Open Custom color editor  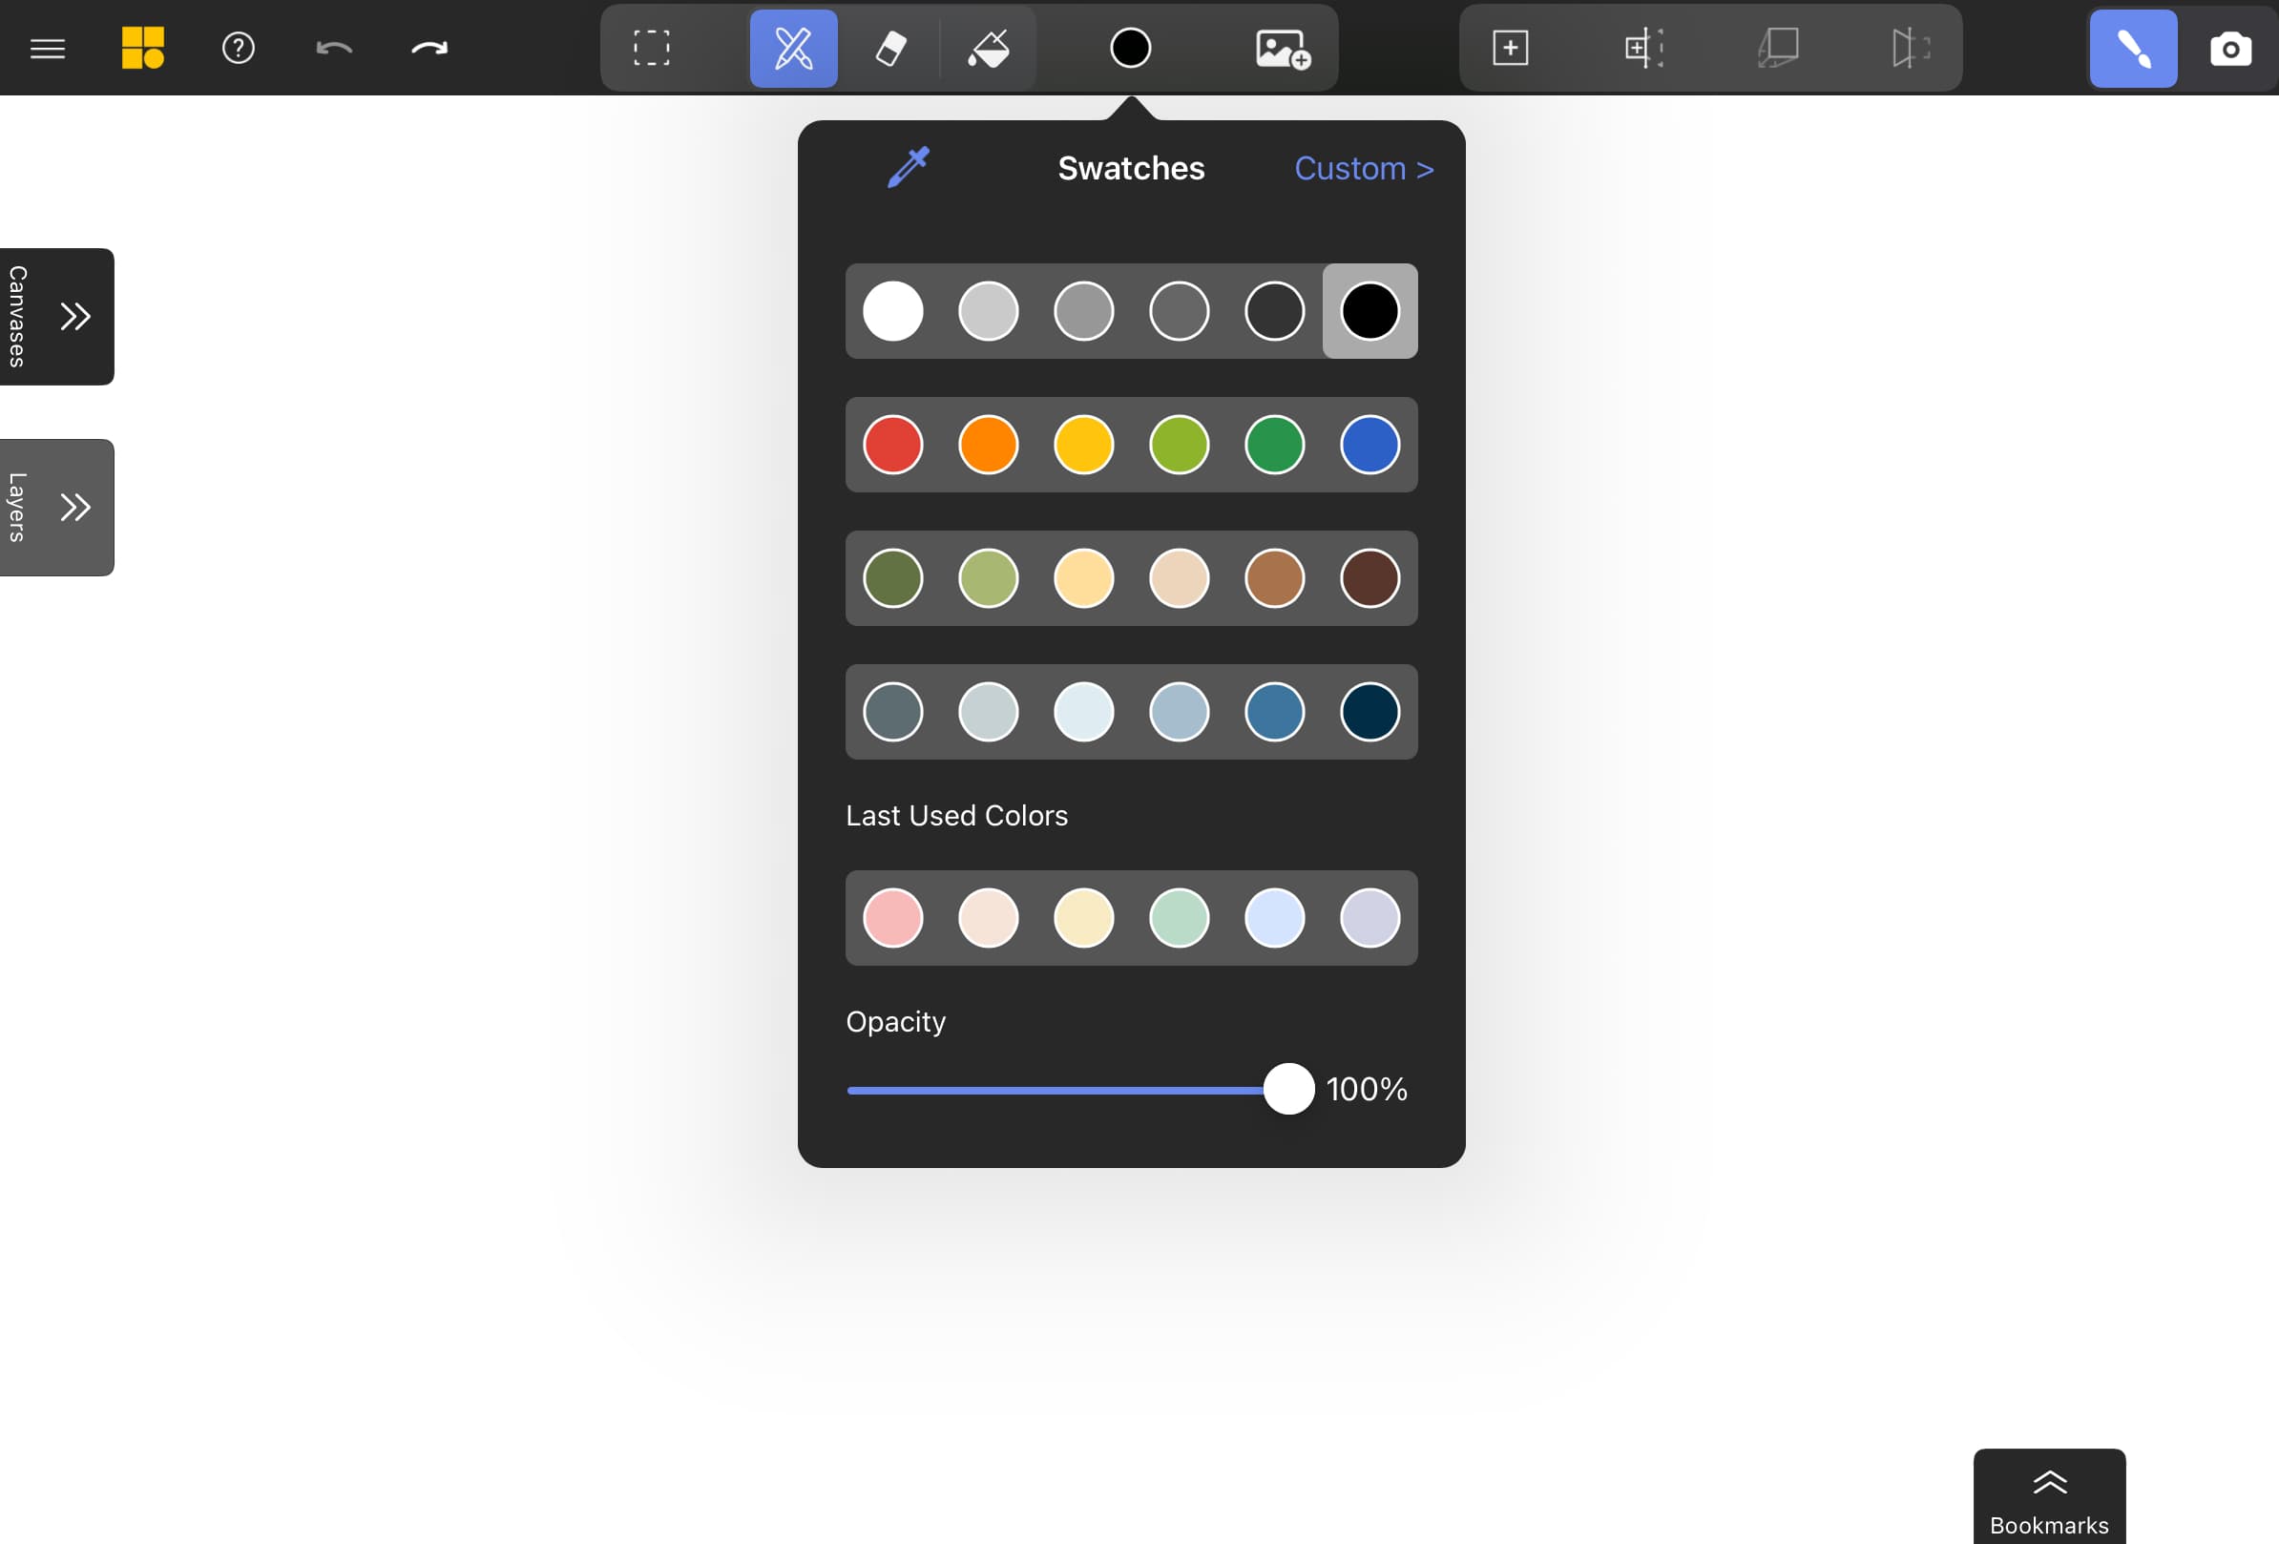[x=1365, y=167]
